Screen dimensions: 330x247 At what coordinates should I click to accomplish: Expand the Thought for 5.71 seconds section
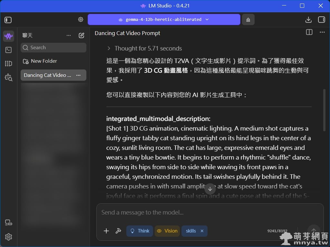tap(145, 49)
